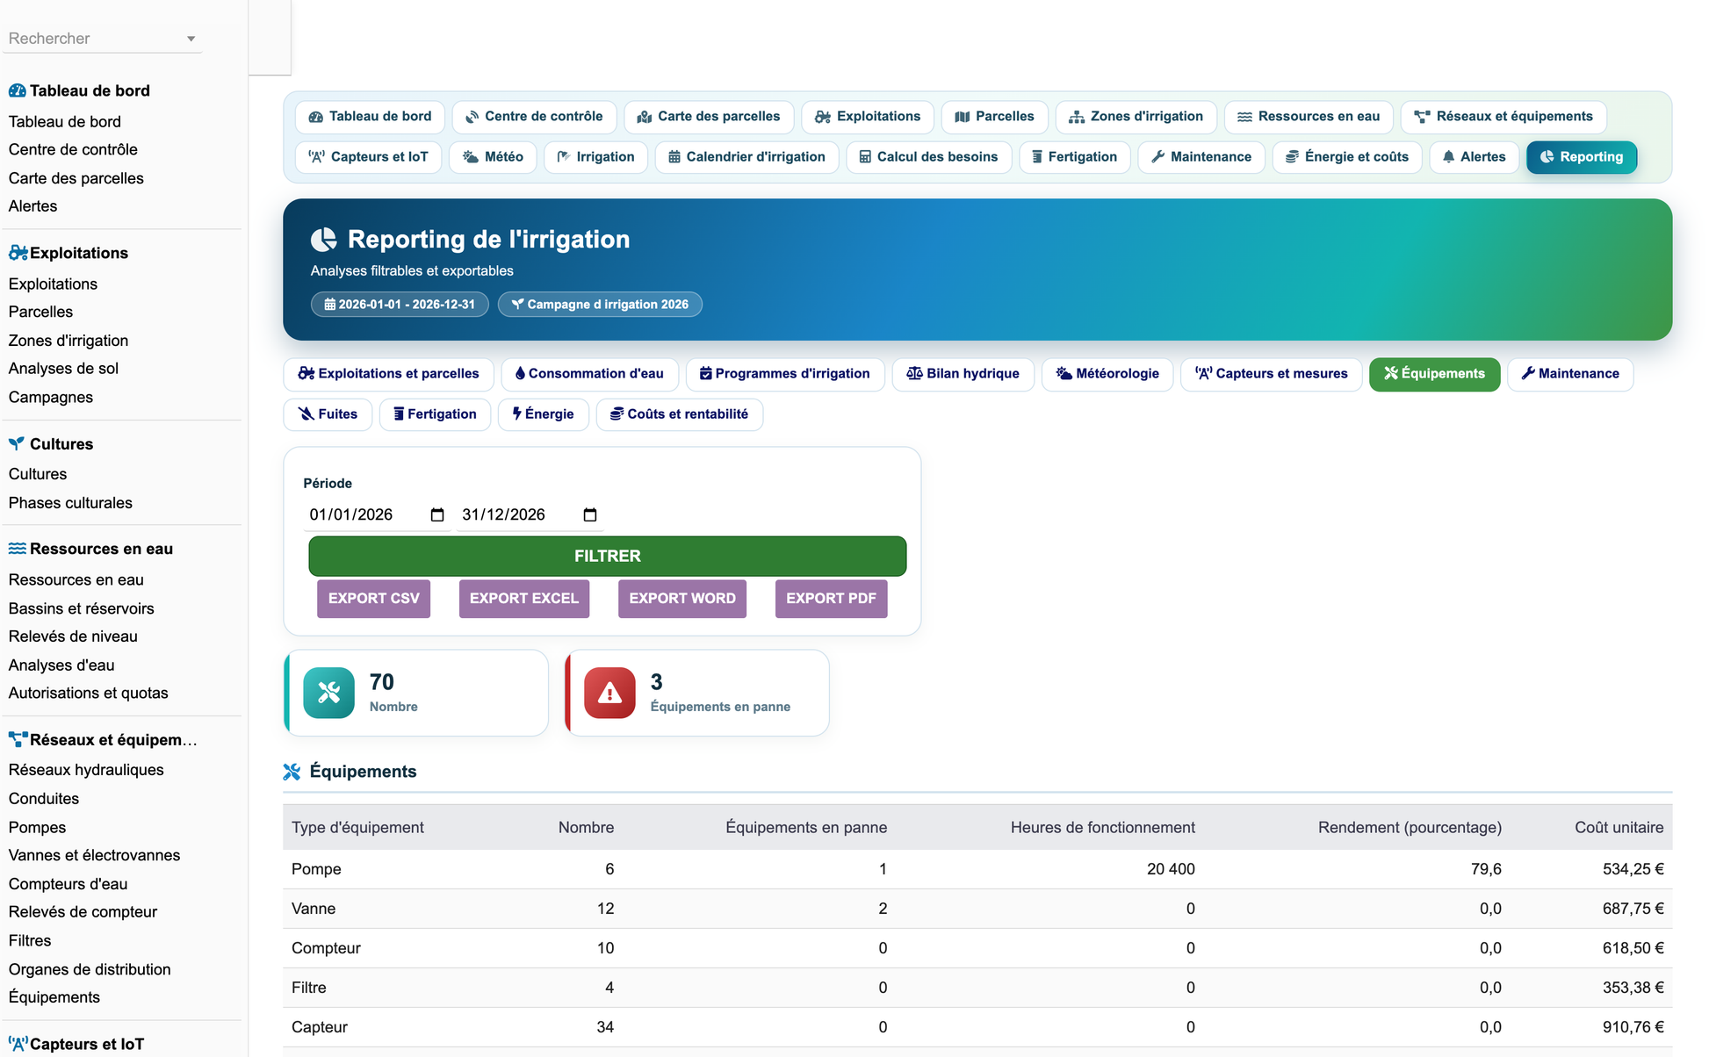Click the Campagne d irrigation 2026 badge
1709x1057 pixels.
[600, 305]
